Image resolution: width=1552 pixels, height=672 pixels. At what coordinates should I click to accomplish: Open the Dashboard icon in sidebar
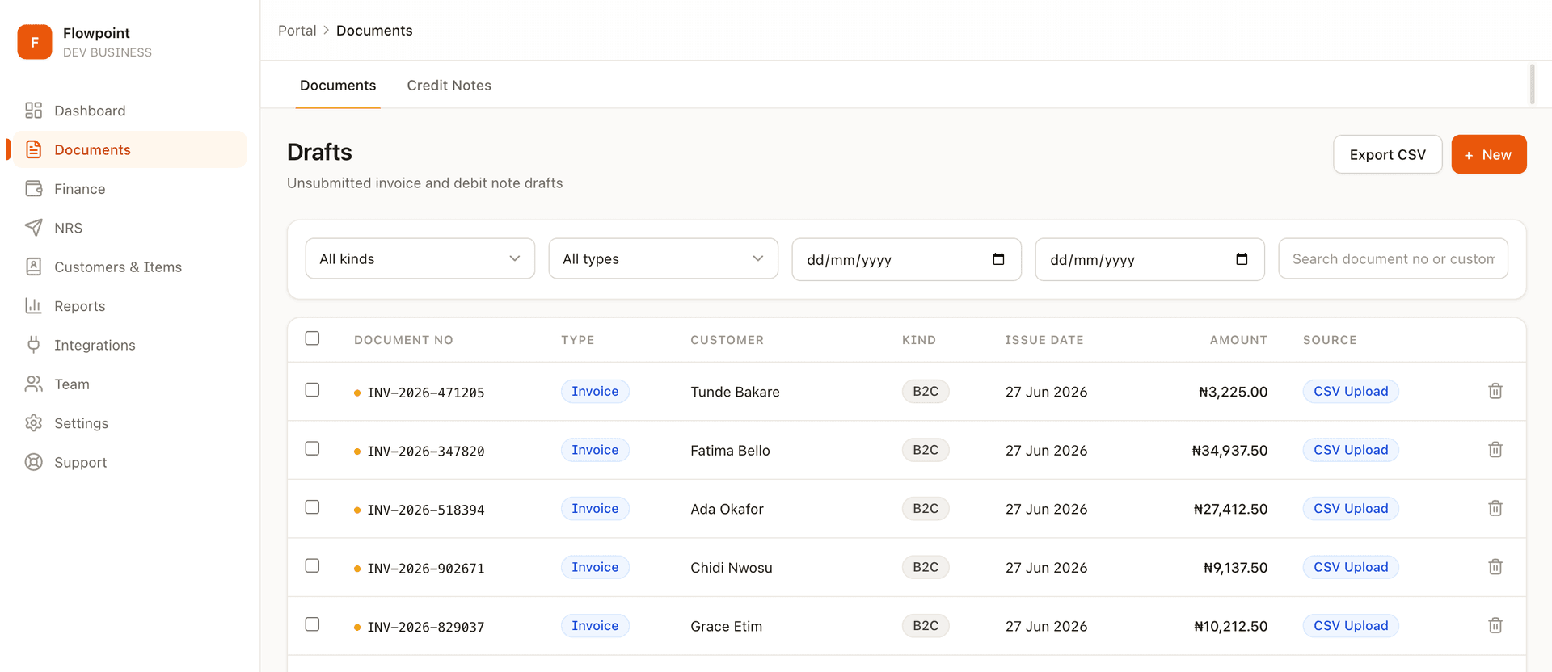33,111
